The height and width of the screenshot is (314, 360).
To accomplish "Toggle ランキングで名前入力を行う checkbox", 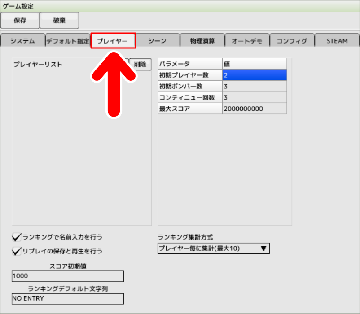I will [17, 237].
